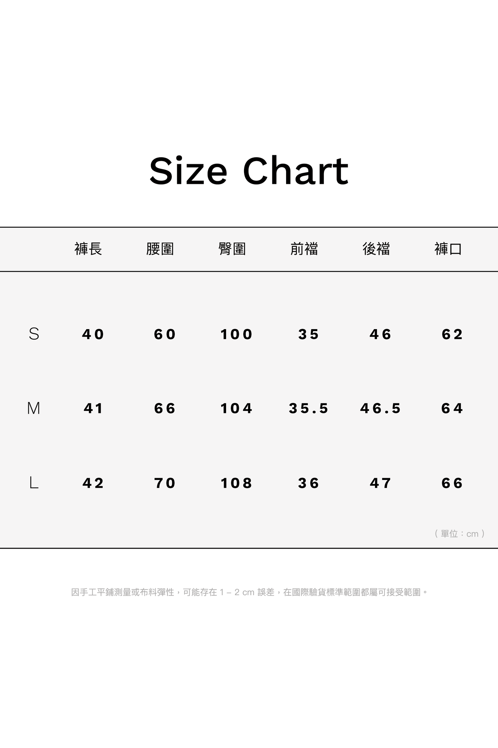Click the 前襠 column header
Image resolution: width=498 pixels, height=748 pixels.
coord(304,249)
